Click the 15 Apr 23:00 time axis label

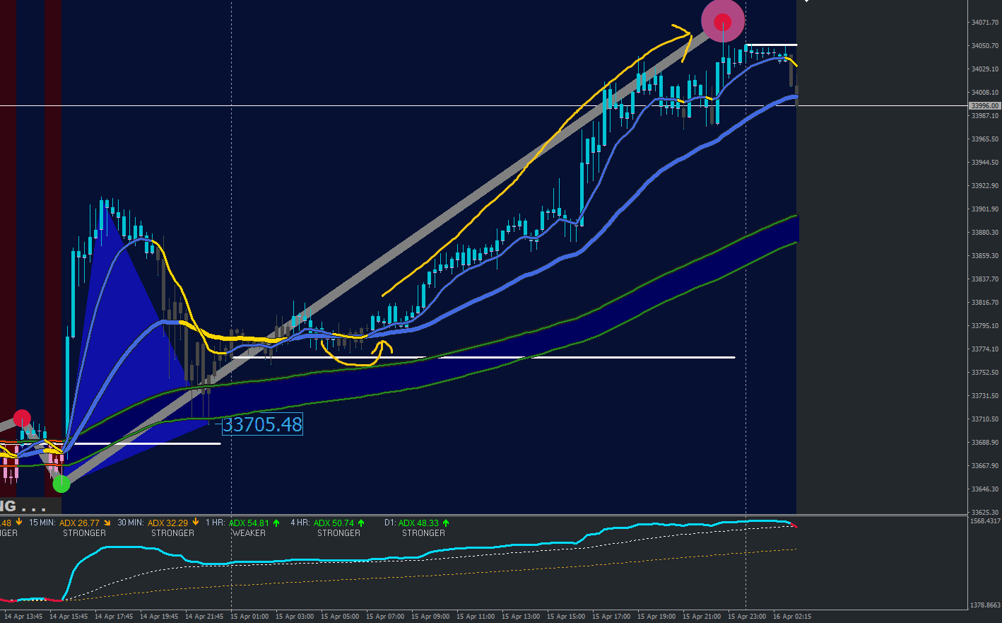tap(747, 617)
